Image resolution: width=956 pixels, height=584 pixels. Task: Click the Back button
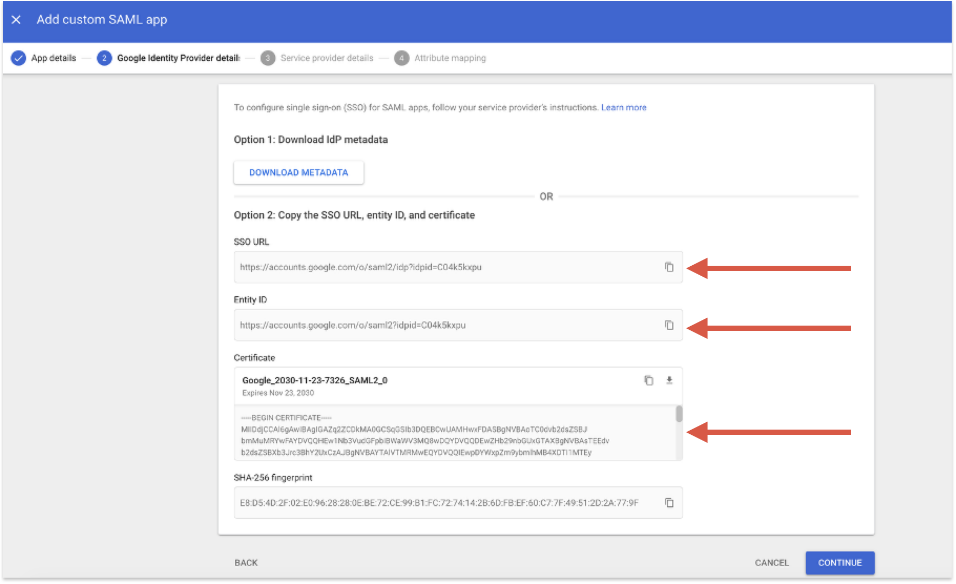(246, 562)
